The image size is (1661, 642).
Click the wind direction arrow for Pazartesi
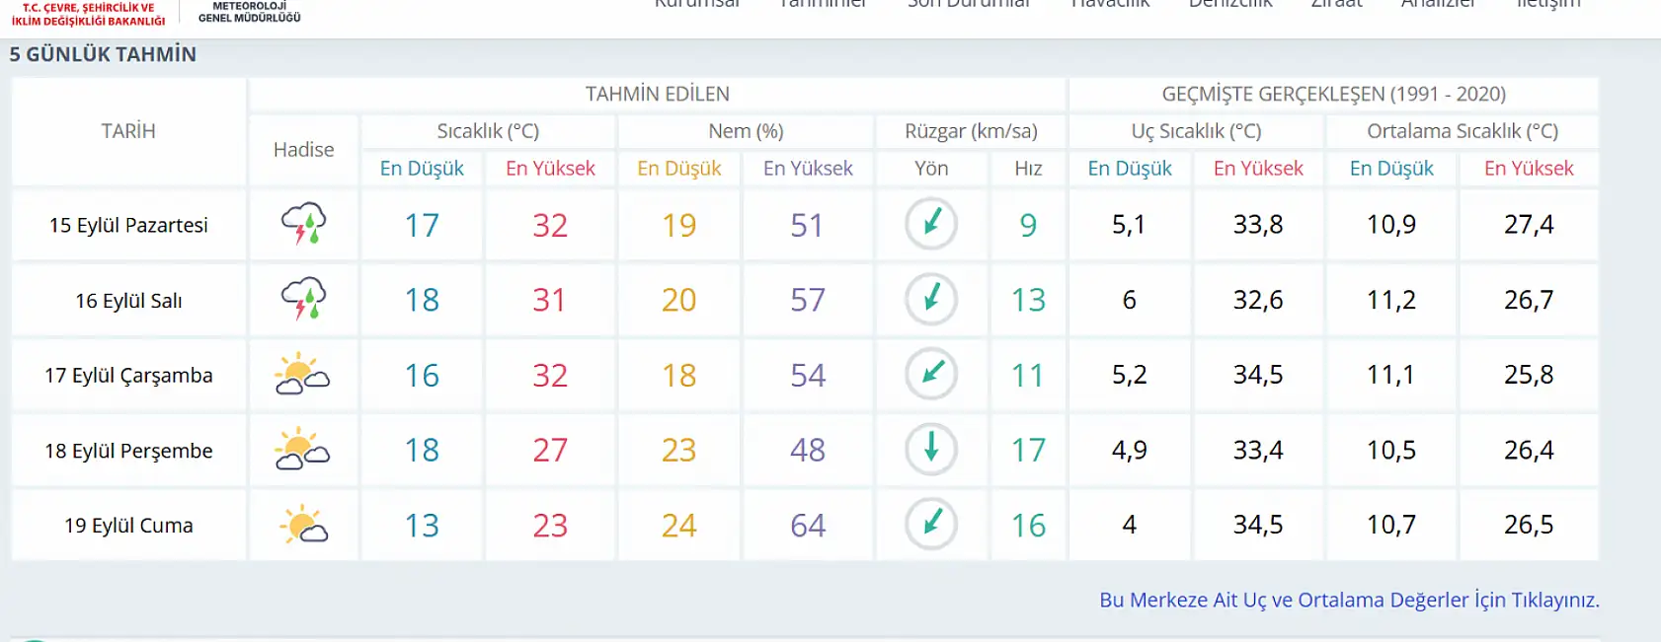coord(930,224)
